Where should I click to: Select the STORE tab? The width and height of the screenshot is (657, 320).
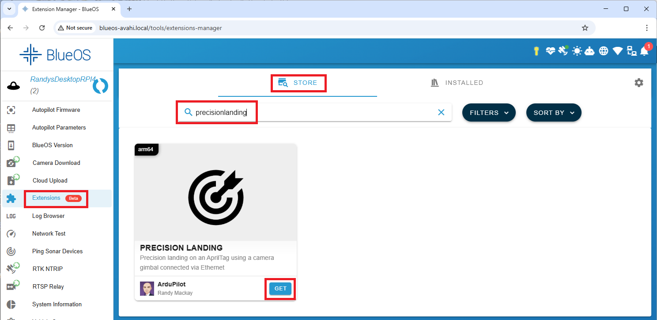click(298, 83)
